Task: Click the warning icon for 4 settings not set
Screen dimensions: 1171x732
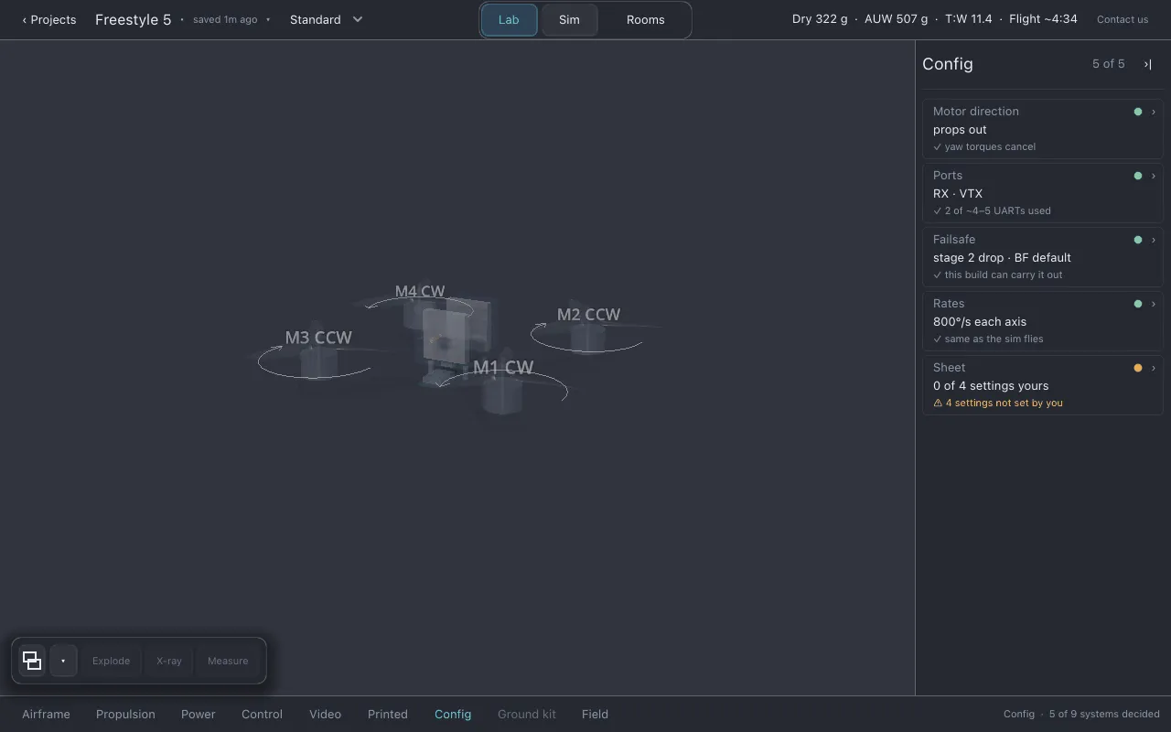Action: [x=938, y=403]
